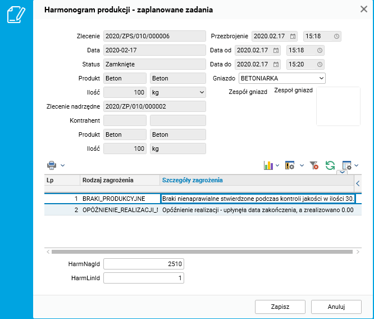Collapse the grid filter row chevron
Viewport: 374px width, 319px height.
(343, 172)
